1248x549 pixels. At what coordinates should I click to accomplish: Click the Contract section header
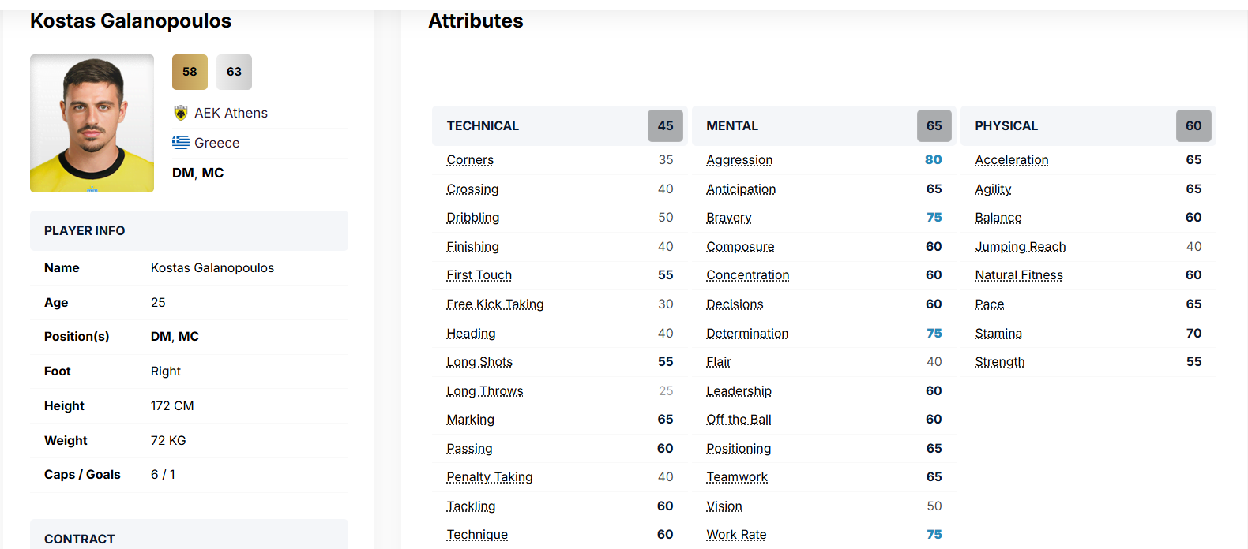[80, 539]
